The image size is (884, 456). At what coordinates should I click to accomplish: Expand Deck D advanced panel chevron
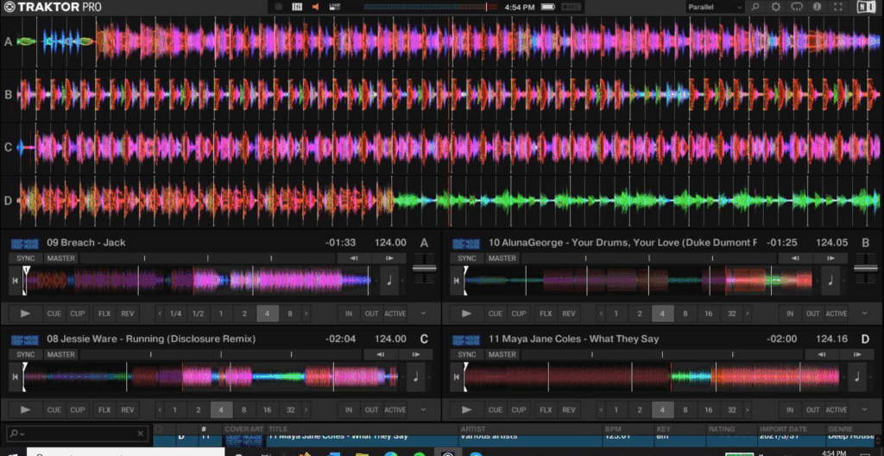coord(864,410)
